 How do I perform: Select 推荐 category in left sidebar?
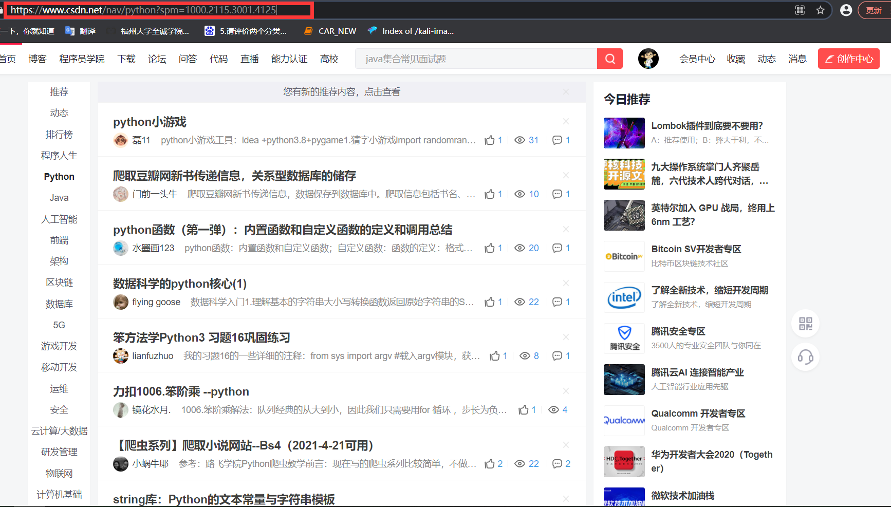pyautogui.click(x=59, y=92)
